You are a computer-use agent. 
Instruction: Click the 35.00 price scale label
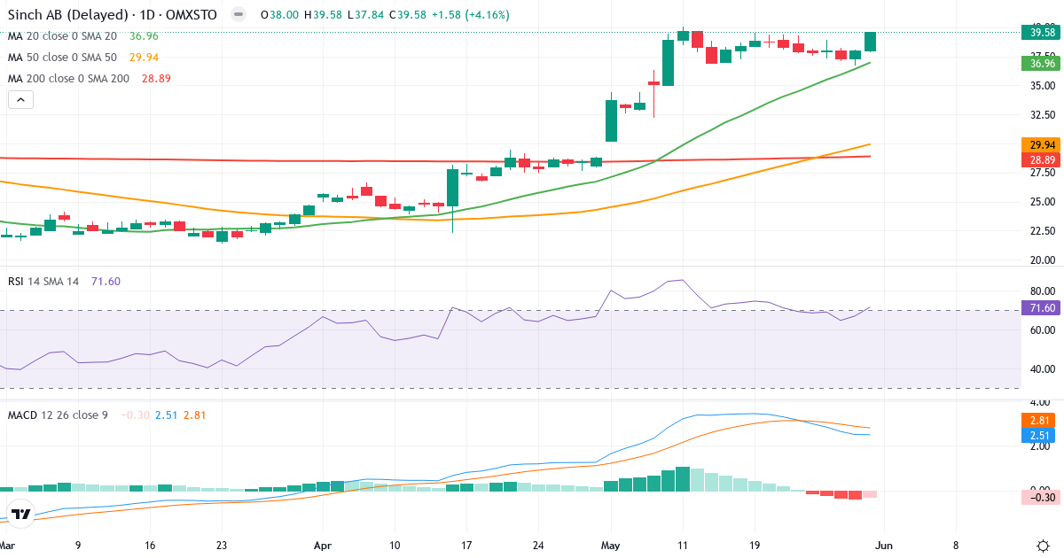coord(1042,86)
